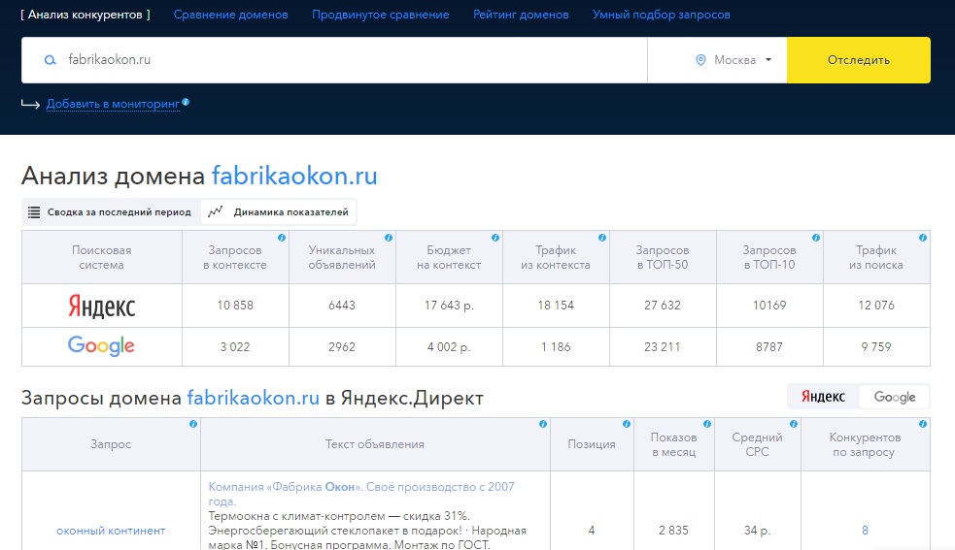Viewport: 955px width, 550px height.
Task: Click Добавить в мониторинг link
Action: [114, 104]
